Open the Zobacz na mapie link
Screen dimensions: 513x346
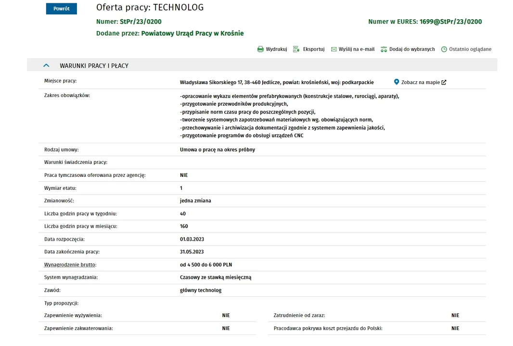[420, 82]
